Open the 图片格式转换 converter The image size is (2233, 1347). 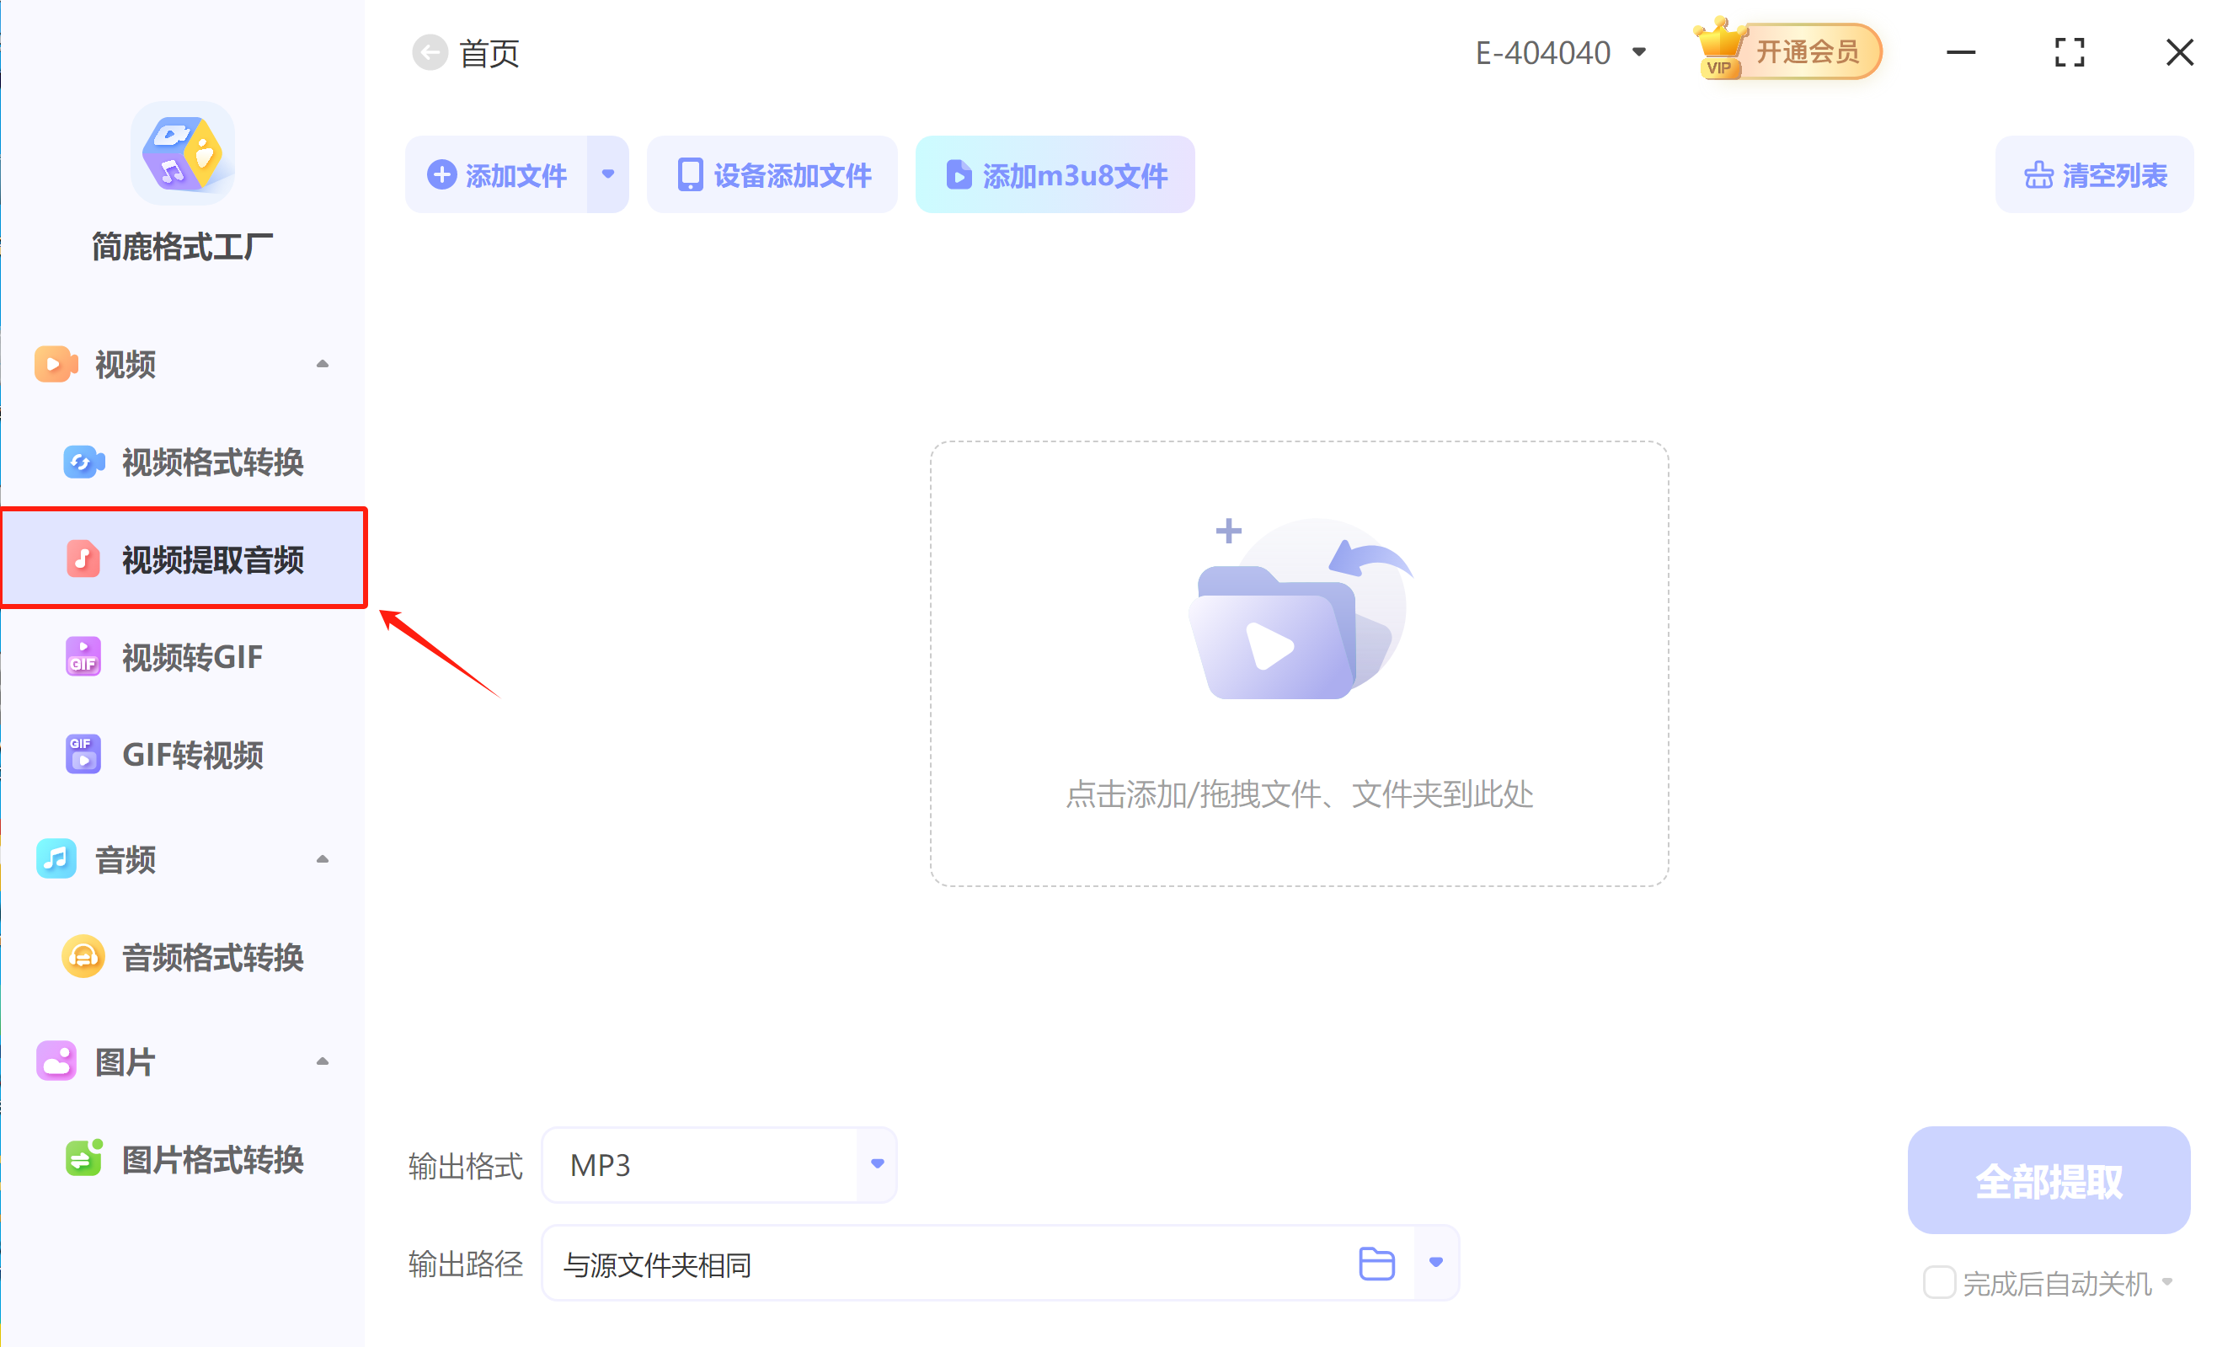pyautogui.click(x=211, y=1158)
